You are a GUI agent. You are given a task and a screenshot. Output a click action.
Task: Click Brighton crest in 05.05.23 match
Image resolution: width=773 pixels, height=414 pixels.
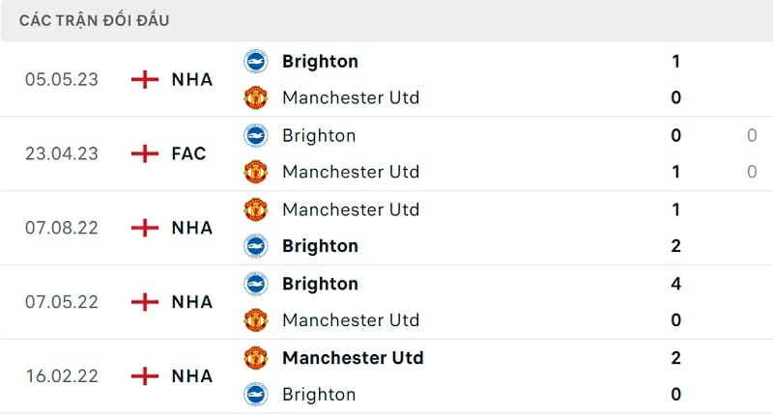pos(255,61)
